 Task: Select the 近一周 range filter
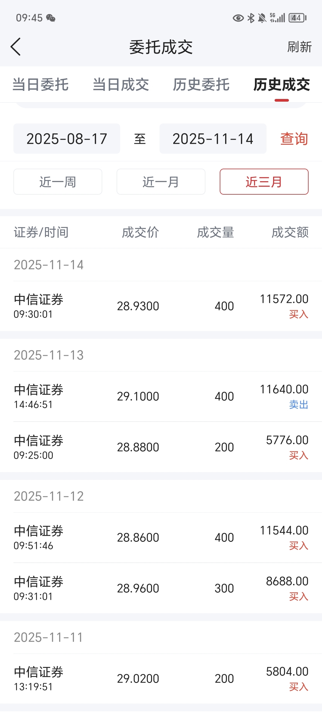coord(58,182)
